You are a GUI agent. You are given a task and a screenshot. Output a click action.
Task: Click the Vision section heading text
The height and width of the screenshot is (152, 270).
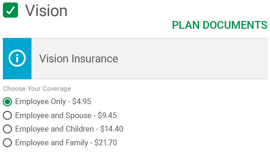tap(46, 11)
